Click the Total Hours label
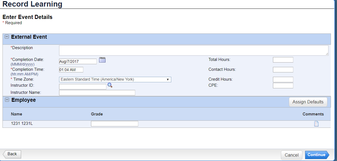 coord(219,60)
